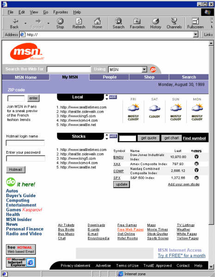Open the Go menu
This screenshot has width=215, height=277.
[x=45, y=12]
